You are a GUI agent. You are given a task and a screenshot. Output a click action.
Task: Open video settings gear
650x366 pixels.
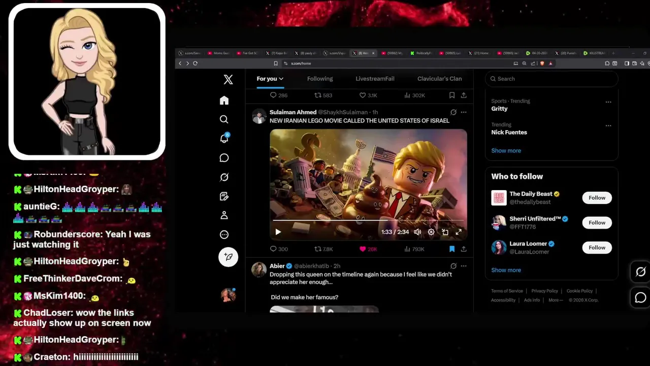tap(431, 232)
